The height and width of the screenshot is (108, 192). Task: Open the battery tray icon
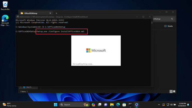[175, 105]
